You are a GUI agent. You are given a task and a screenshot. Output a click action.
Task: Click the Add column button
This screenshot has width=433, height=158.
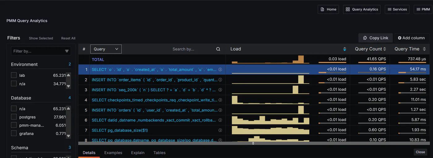(411, 38)
